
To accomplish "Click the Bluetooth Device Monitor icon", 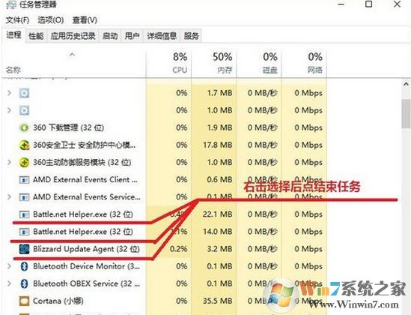I will [25, 266].
